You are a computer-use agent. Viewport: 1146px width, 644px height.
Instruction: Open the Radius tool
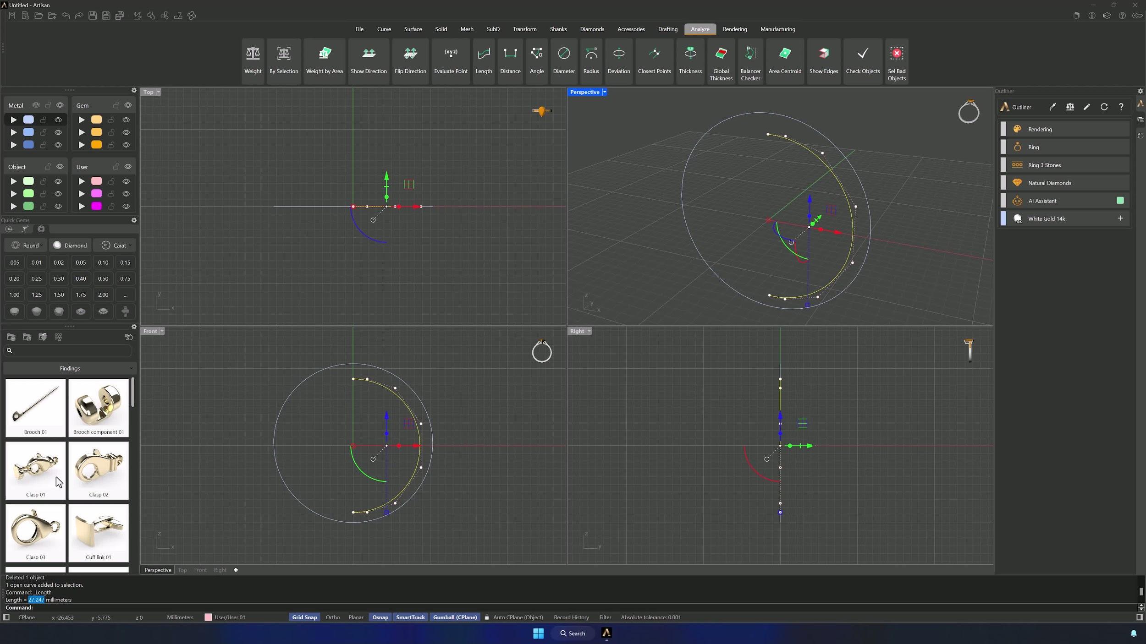click(591, 60)
